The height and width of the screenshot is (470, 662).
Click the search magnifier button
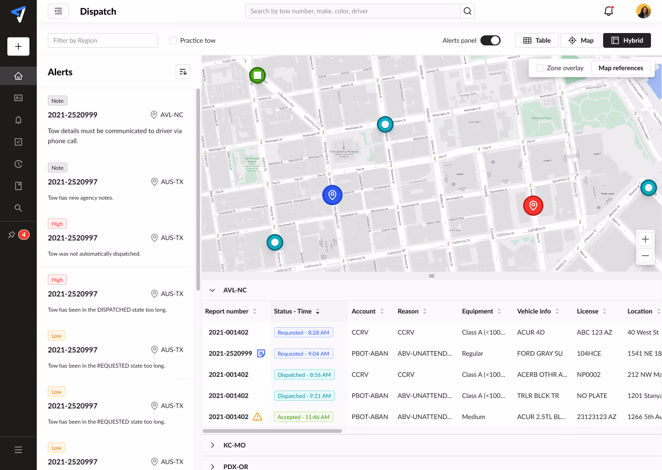click(x=468, y=11)
